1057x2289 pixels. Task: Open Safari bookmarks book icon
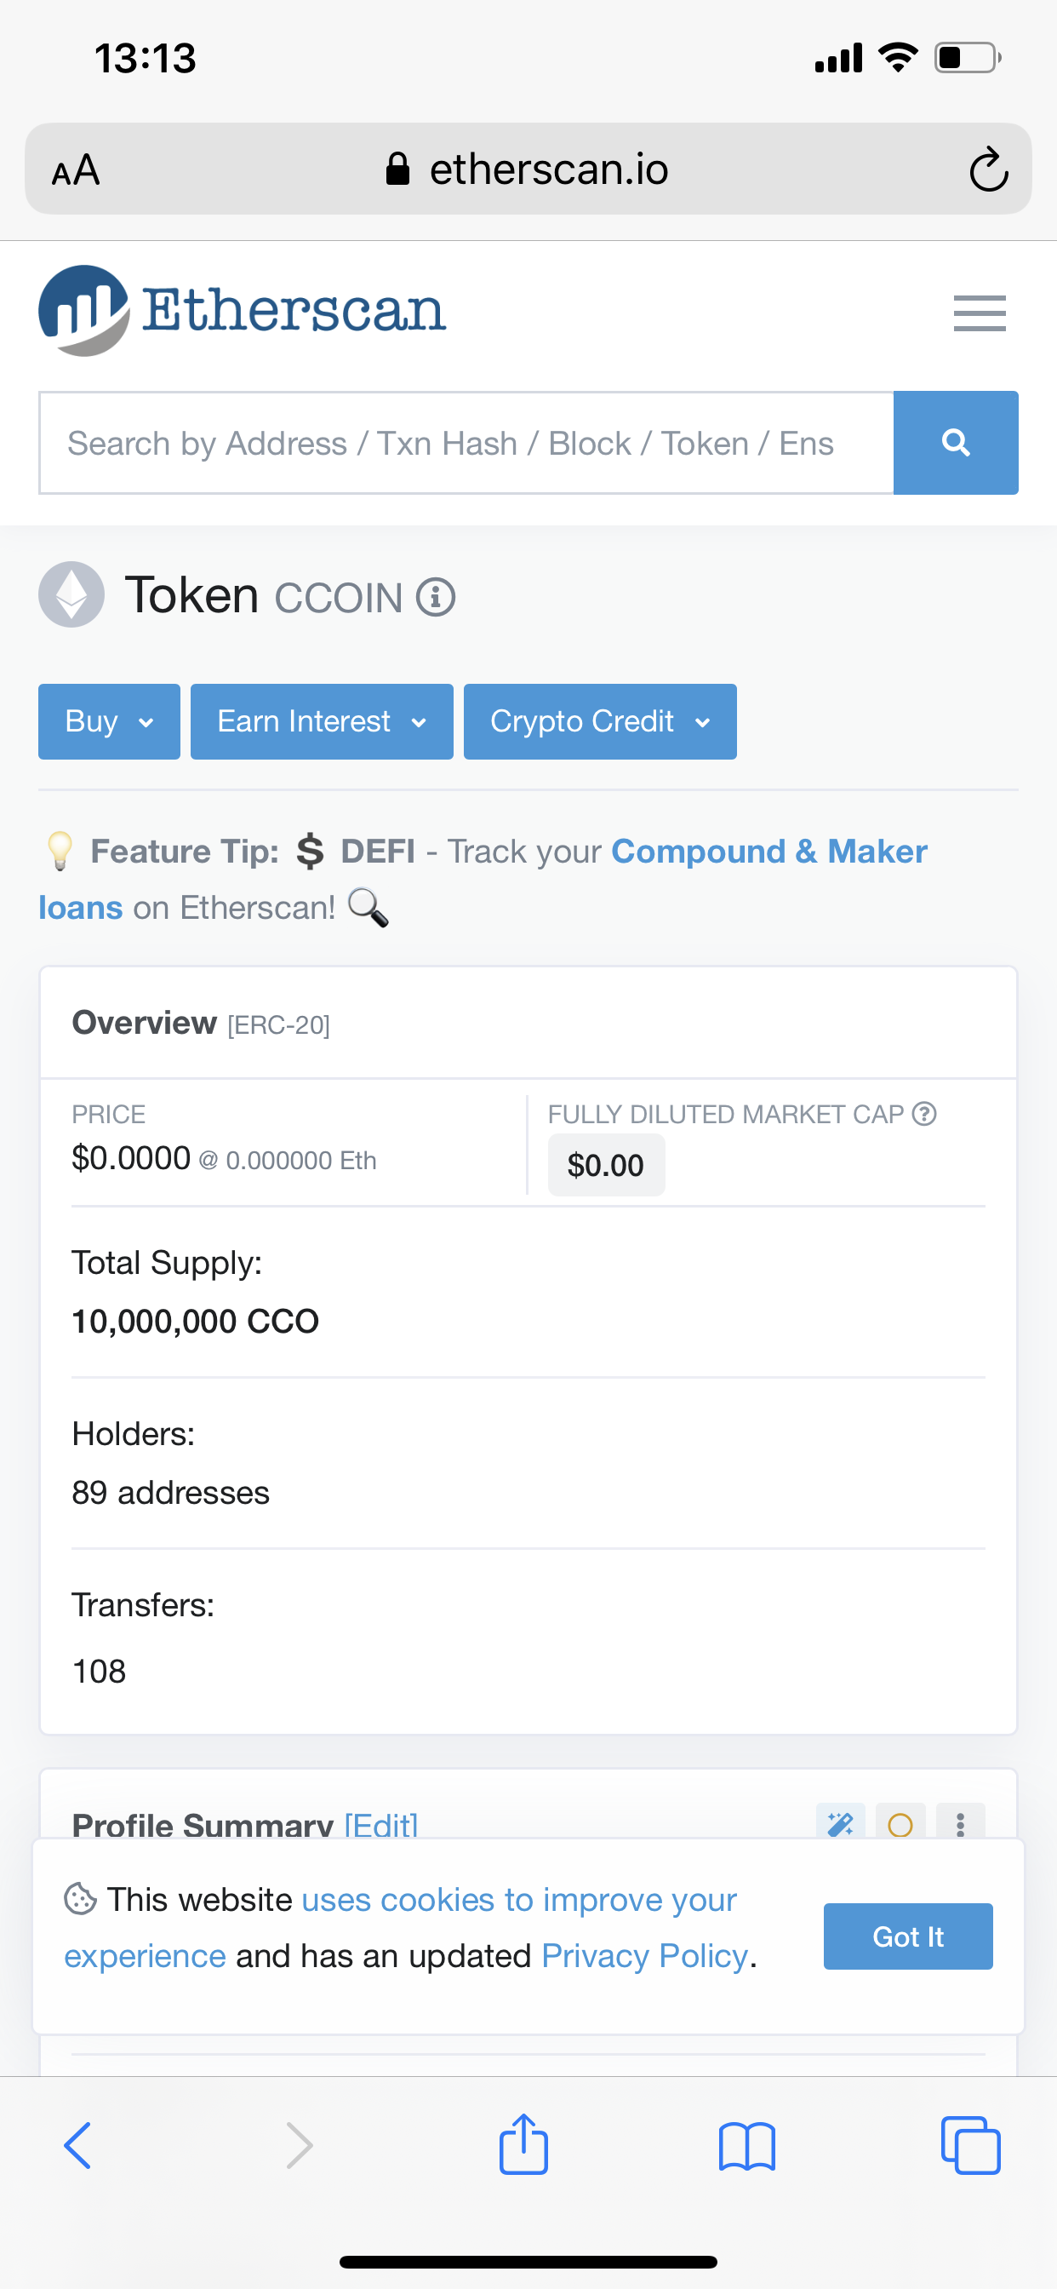[x=746, y=2147]
